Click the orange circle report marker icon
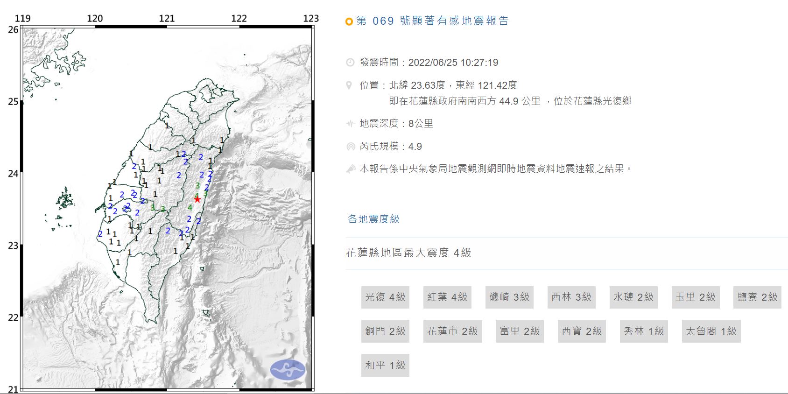Screen dimensions: 788x394 point(349,21)
